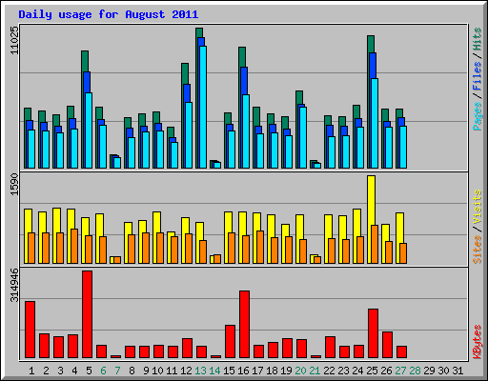Click green day 13 label
The height and width of the screenshot is (381, 488).
point(200,371)
